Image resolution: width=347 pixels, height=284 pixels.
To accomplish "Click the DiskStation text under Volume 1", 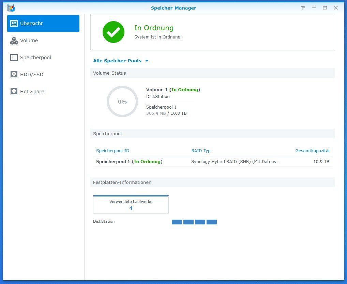I will coord(158,97).
